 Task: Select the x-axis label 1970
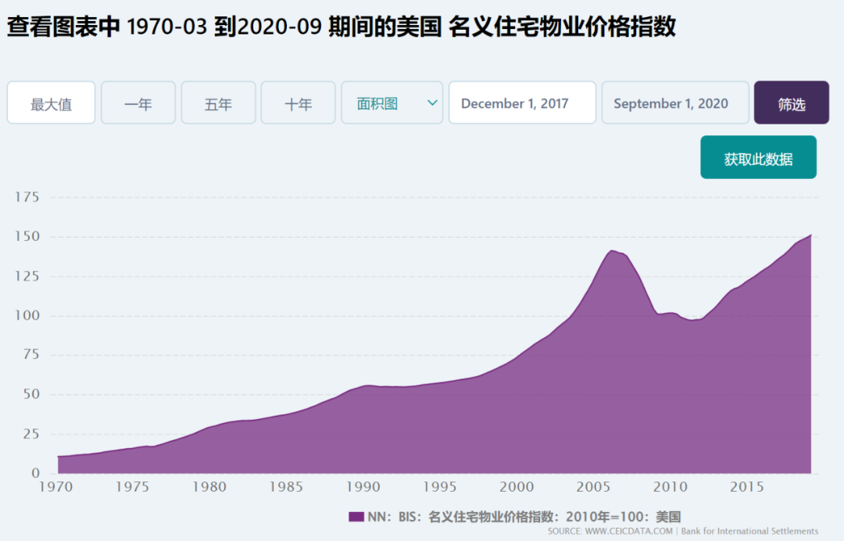click(x=56, y=487)
